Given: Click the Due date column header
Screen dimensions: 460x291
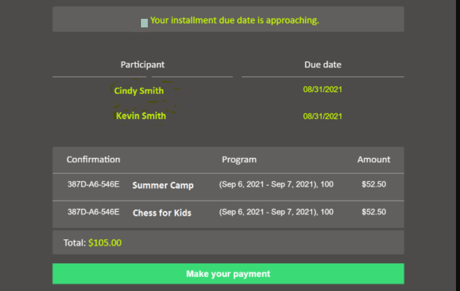Looking at the screenshot, I should coord(322,64).
